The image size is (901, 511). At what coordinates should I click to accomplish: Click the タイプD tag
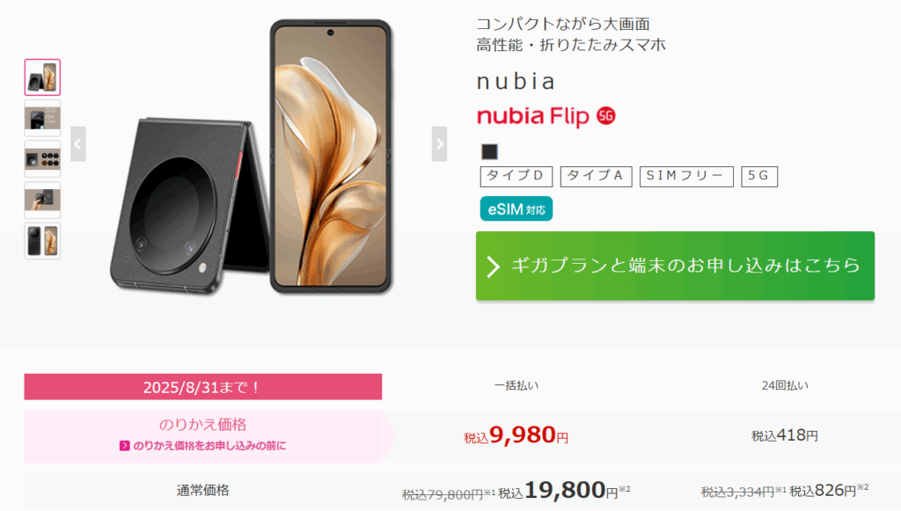tap(516, 176)
